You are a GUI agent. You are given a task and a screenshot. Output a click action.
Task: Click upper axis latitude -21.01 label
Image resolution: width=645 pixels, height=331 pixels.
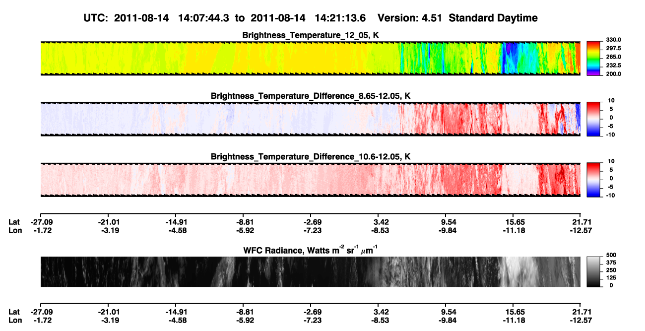pos(108,222)
